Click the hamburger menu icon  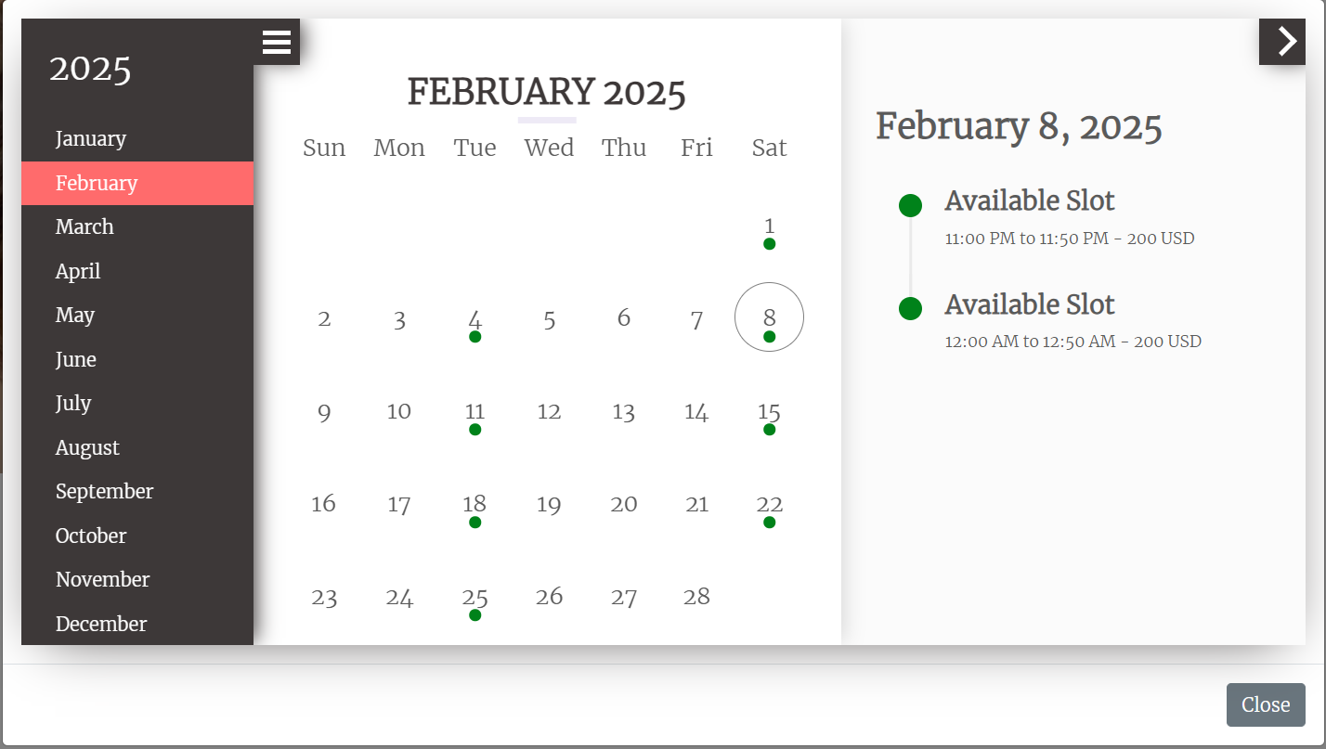click(277, 42)
